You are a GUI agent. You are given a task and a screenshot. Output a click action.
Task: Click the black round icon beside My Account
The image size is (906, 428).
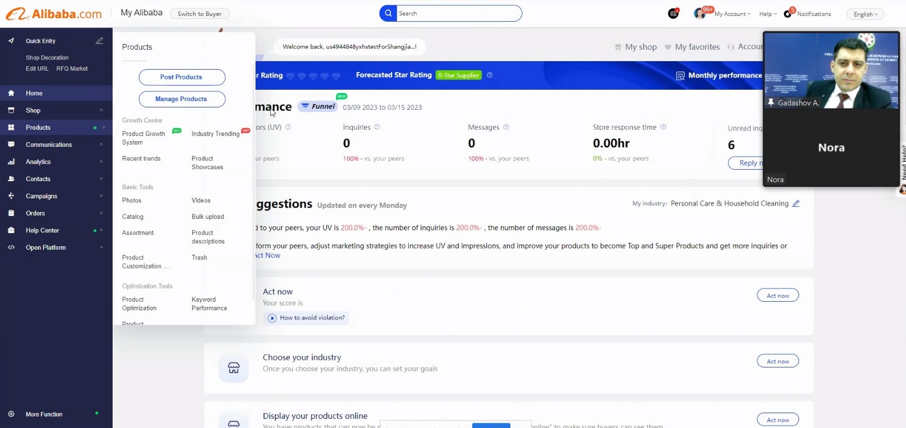673,14
